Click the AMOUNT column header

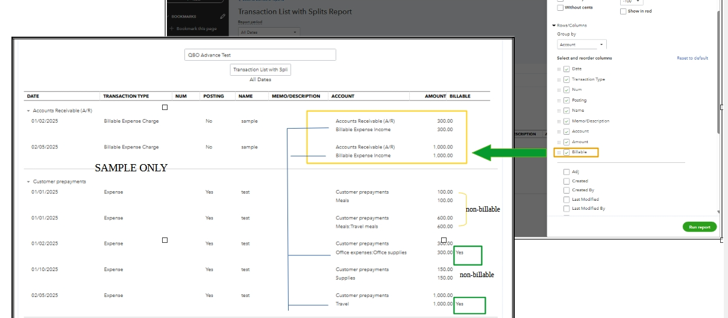(436, 96)
